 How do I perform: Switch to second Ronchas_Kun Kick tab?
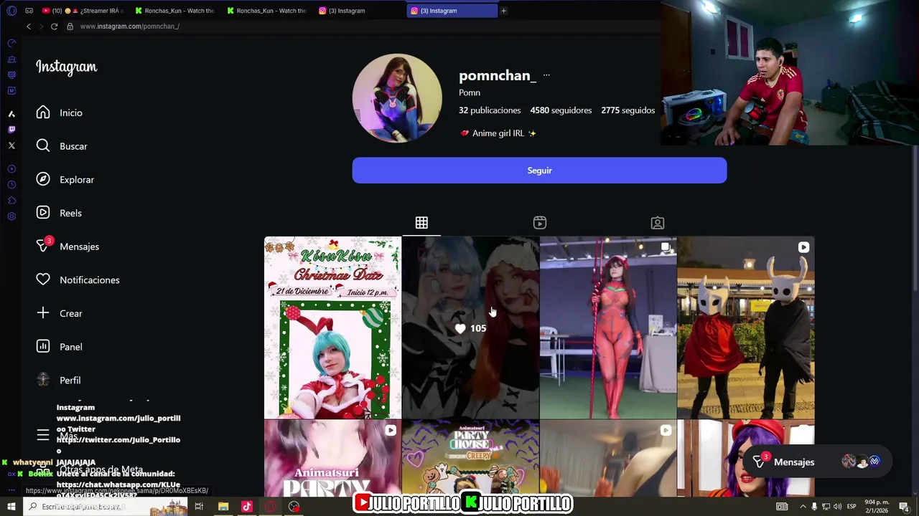coord(266,11)
